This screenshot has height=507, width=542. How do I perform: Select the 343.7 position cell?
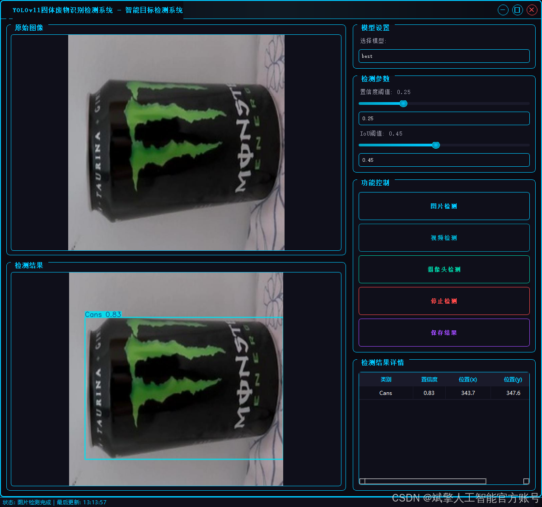point(468,393)
